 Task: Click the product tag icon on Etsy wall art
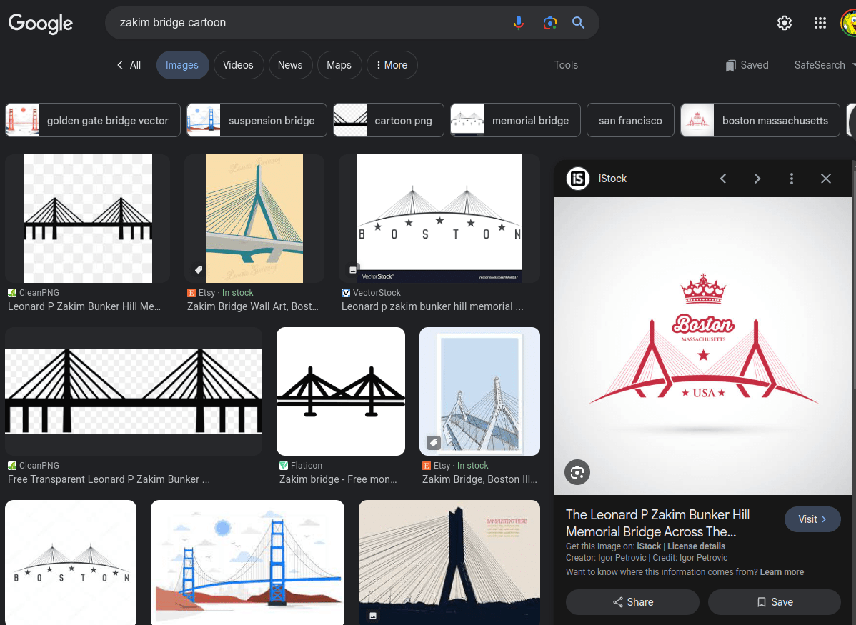tap(199, 270)
